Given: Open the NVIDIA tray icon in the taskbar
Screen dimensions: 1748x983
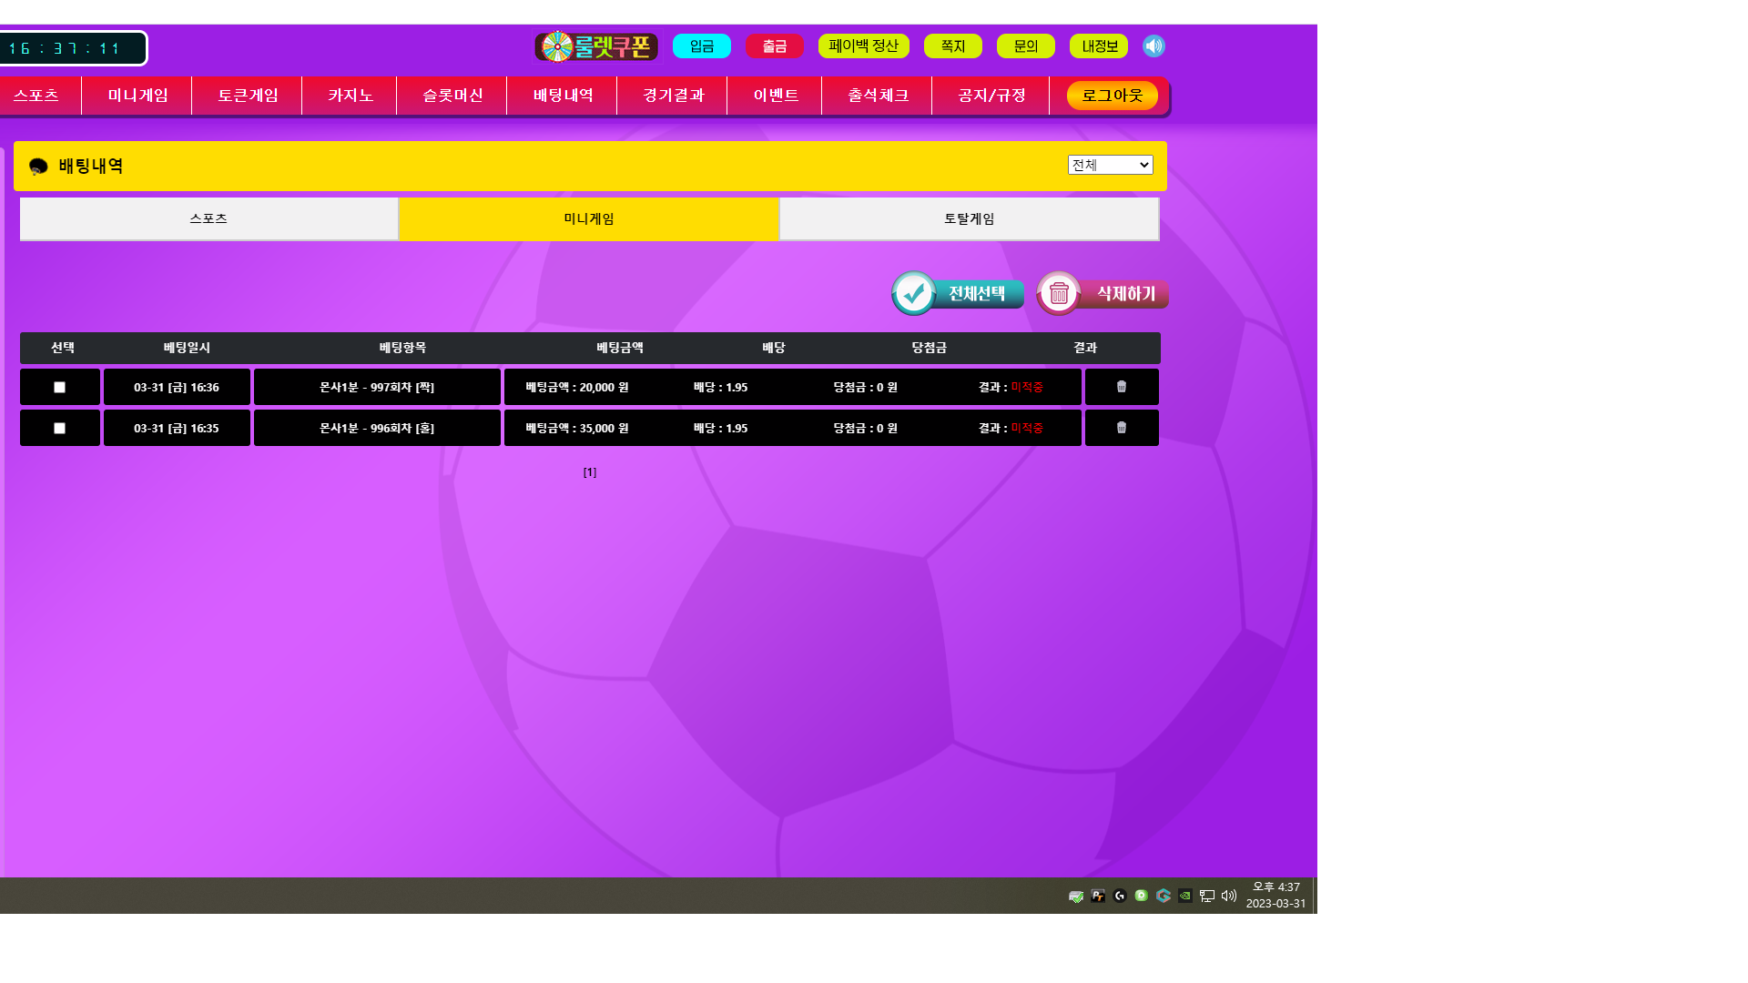Looking at the screenshot, I should 1185,896.
